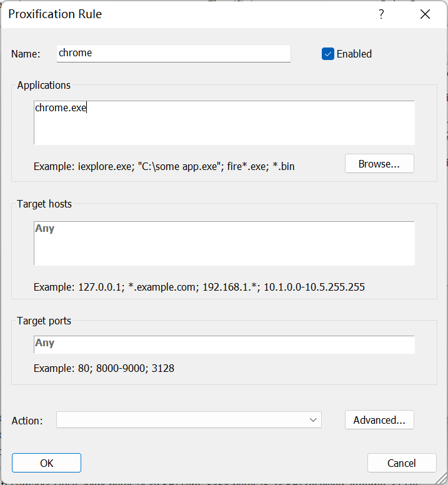Click the question mark help icon
Image resolution: width=448 pixels, height=485 pixels.
(x=381, y=14)
